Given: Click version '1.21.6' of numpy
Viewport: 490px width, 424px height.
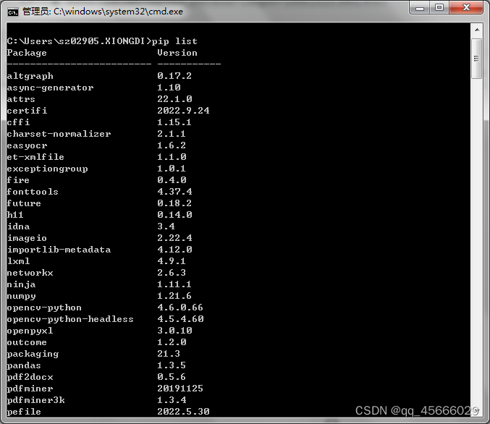Looking at the screenshot, I should click(x=174, y=296).
